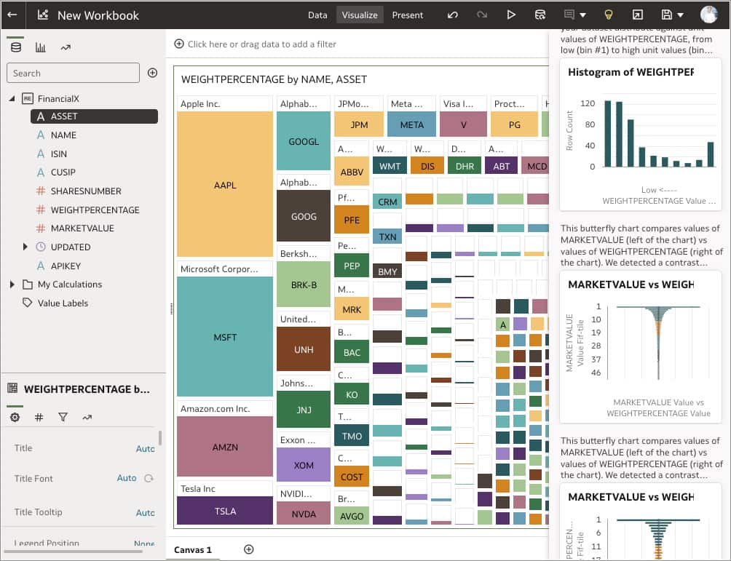The width and height of the screenshot is (731, 561).
Task: Click the export icon in the top bar
Action: click(637, 15)
